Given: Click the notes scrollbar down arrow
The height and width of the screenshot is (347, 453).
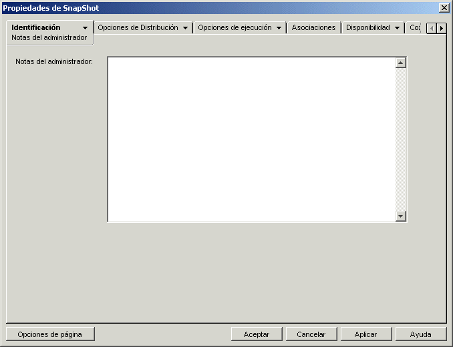Looking at the screenshot, I should pyautogui.click(x=401, y=216).
